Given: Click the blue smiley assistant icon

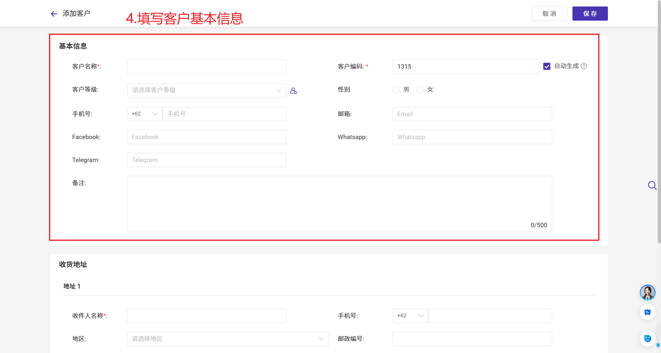Looking at the screenshot, I should (647, 339).
